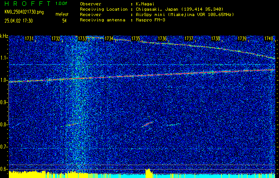Select the AirSpy mini receiver description
The image size is (279, 178).
pyautogui.click(x=185, y=15)
